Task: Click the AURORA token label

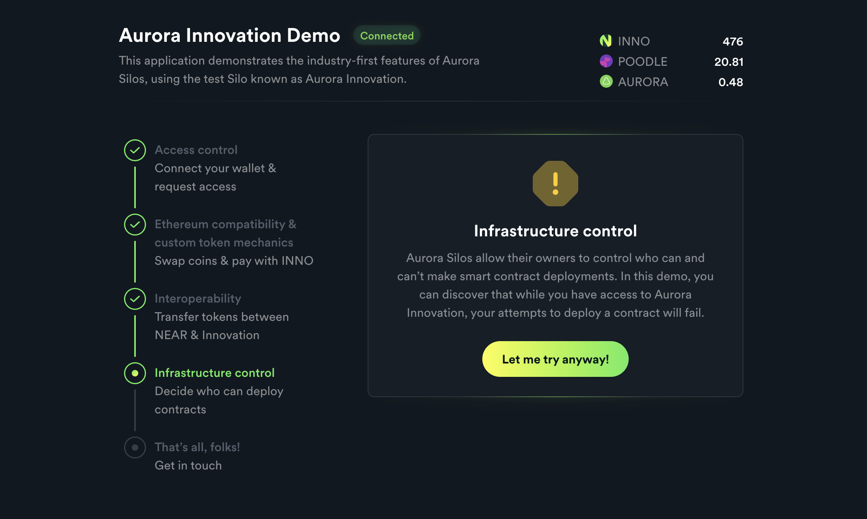Action: coord(643,82)
